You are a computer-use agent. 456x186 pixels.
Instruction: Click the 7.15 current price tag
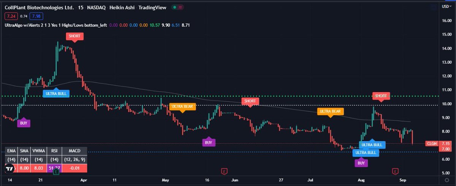(446, 144)
